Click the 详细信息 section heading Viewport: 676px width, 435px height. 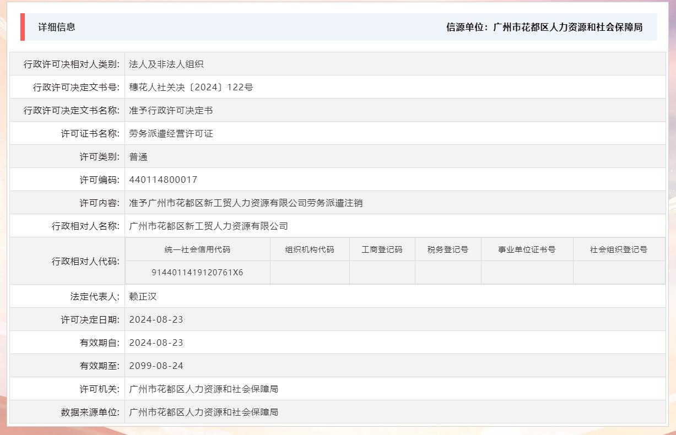(x=57, y=27)
